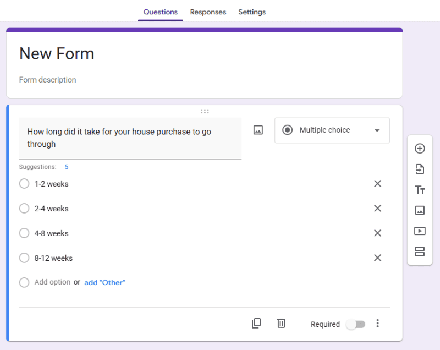Viewport: 440px width, 350px height.
Task: Add a new section to the form
Action: (x=420, y=251)
